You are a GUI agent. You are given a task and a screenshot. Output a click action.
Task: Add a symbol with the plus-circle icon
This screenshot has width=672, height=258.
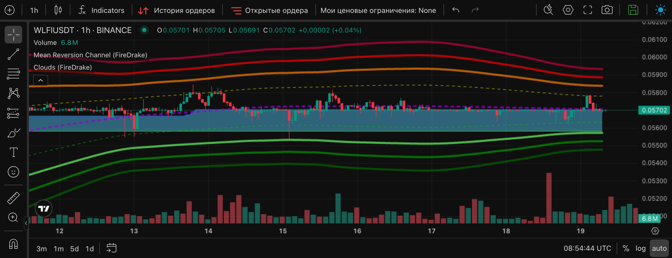[x=10, y=10]
